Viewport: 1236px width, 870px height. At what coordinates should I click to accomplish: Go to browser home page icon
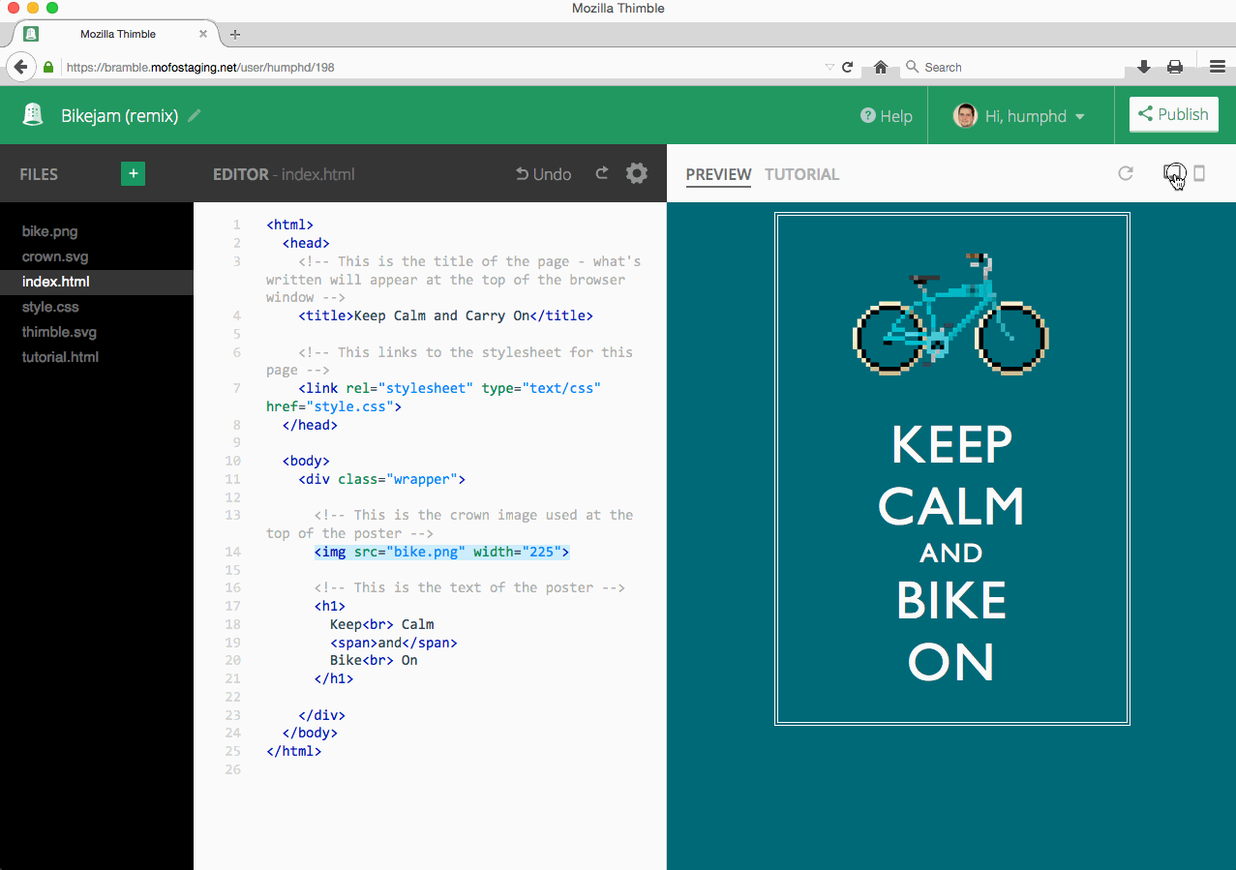(x=881, y=67)
